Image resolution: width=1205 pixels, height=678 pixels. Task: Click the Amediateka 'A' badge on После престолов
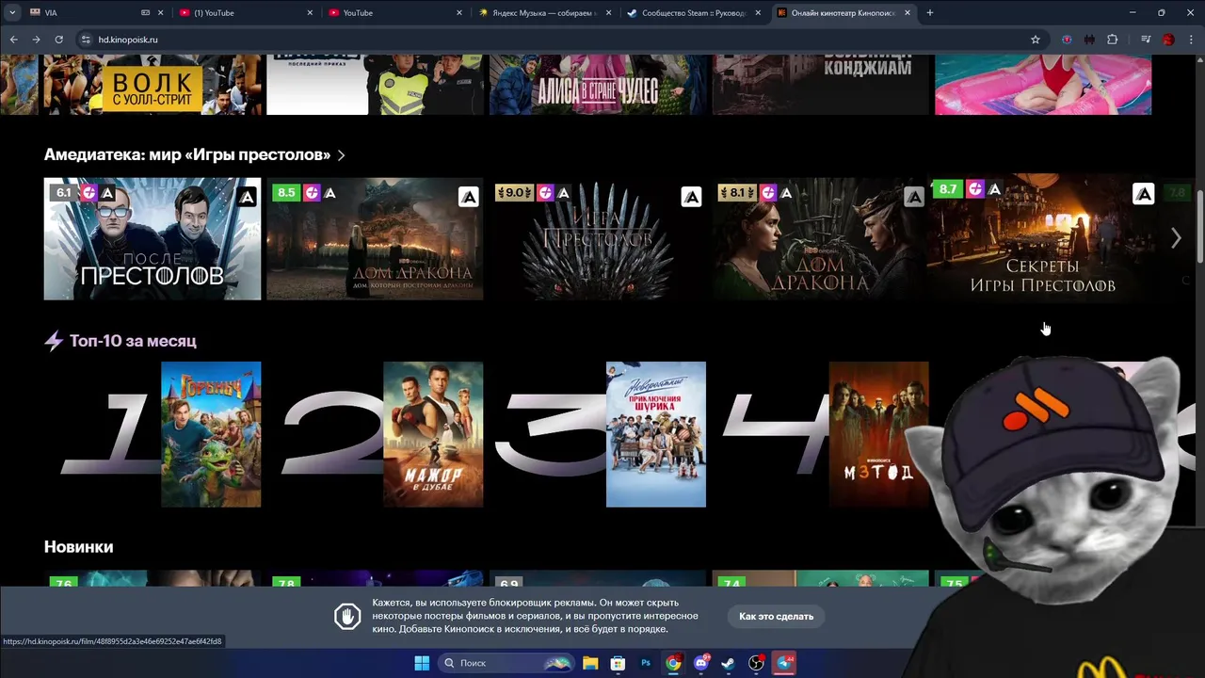(247, 198)
